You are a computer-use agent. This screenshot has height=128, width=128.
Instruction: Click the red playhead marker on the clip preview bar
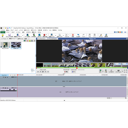point(77,68)
